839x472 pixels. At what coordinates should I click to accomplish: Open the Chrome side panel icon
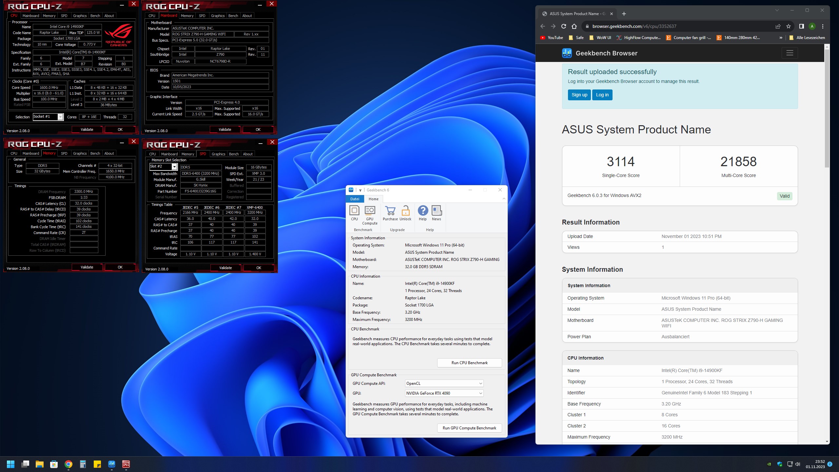point(801,26)
